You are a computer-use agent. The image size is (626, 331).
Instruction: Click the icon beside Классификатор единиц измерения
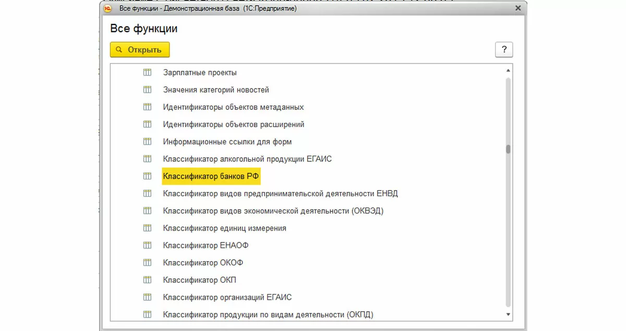(147, 228)
